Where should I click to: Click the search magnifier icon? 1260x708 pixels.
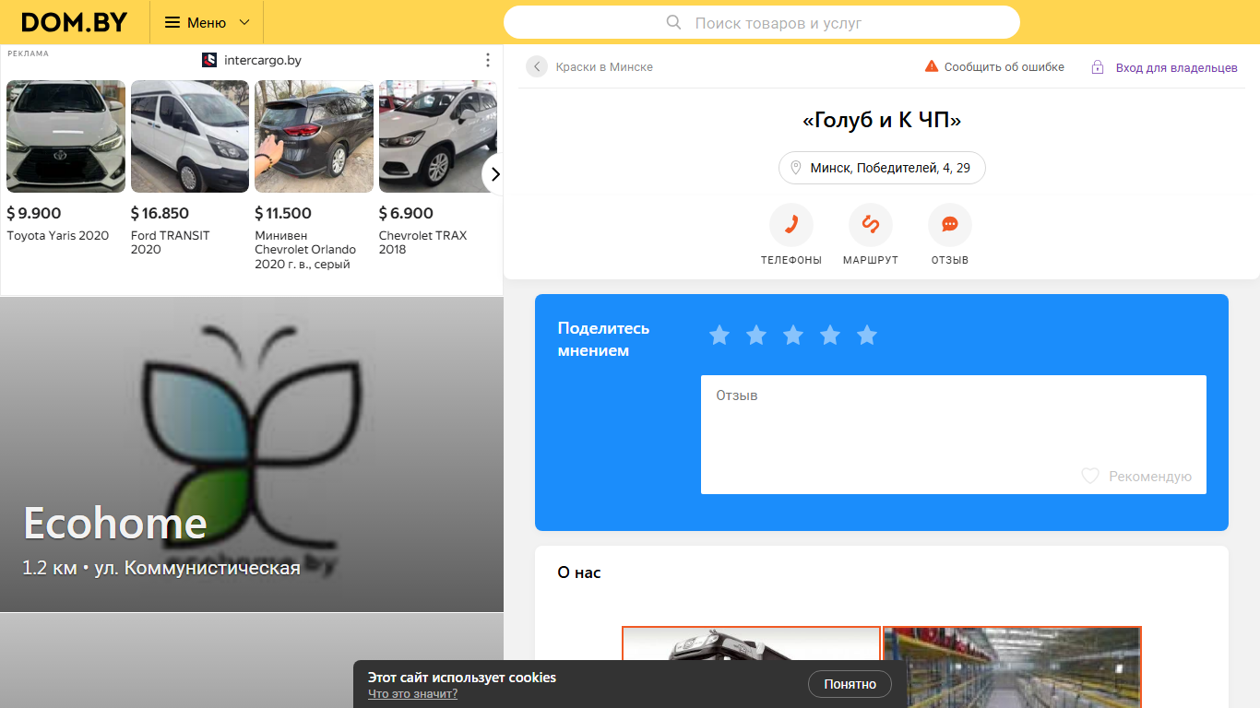point(674,22)
